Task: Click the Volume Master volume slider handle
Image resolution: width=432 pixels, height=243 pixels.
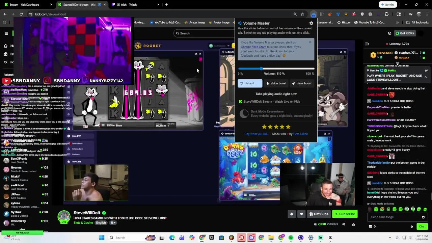Action: (261, 69)
